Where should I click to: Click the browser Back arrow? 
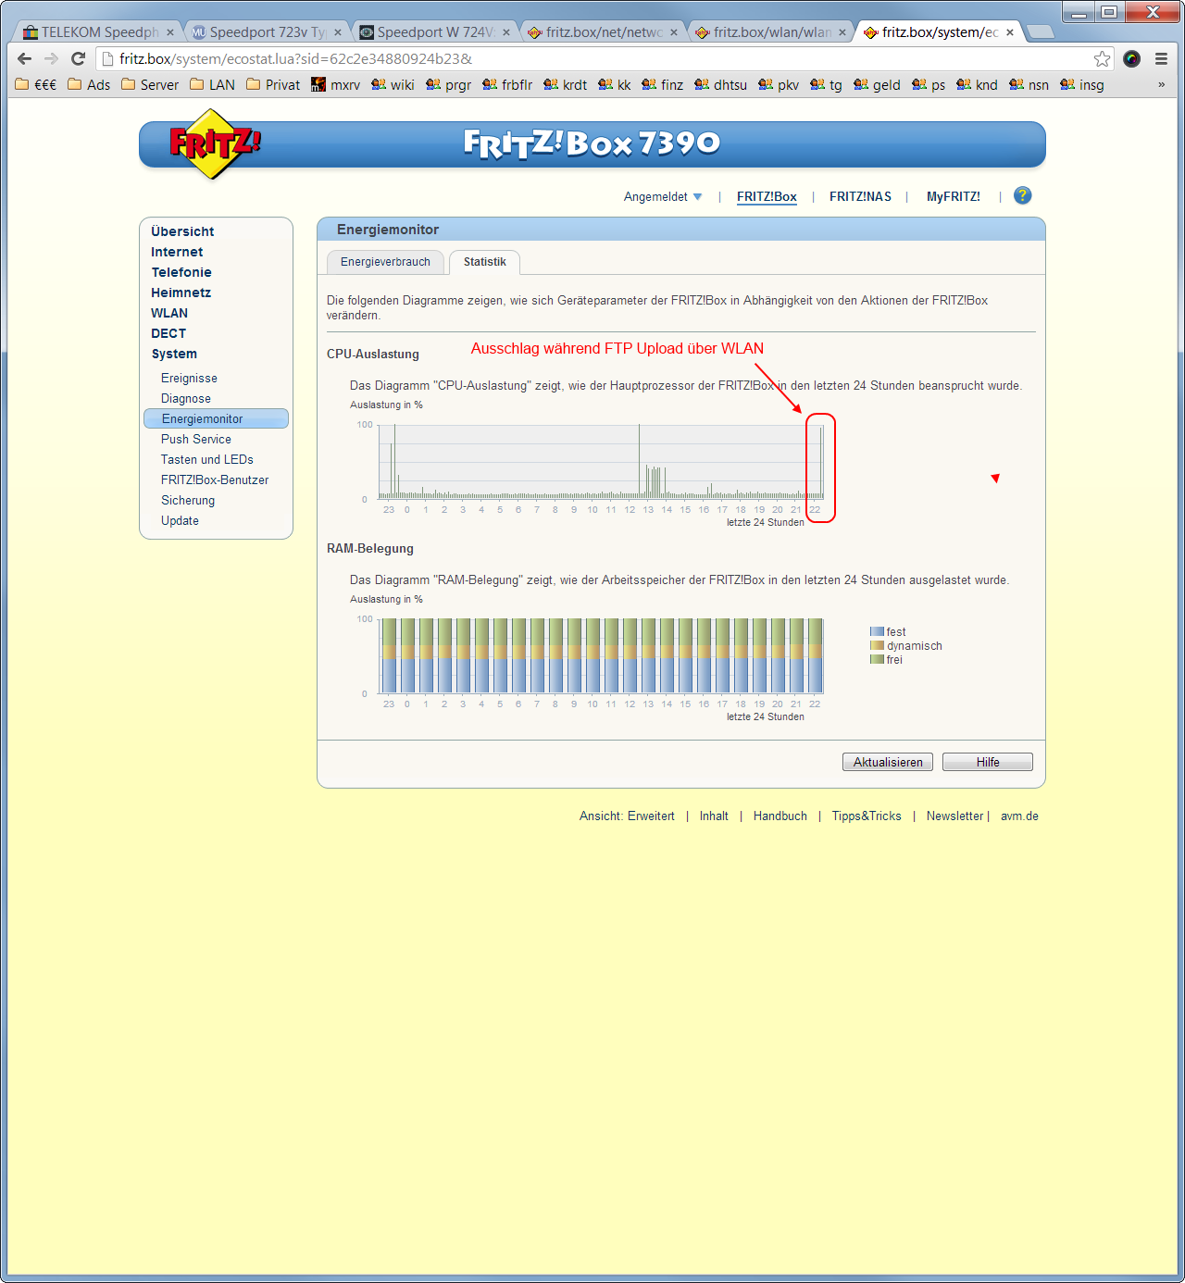tap(25, 58)
